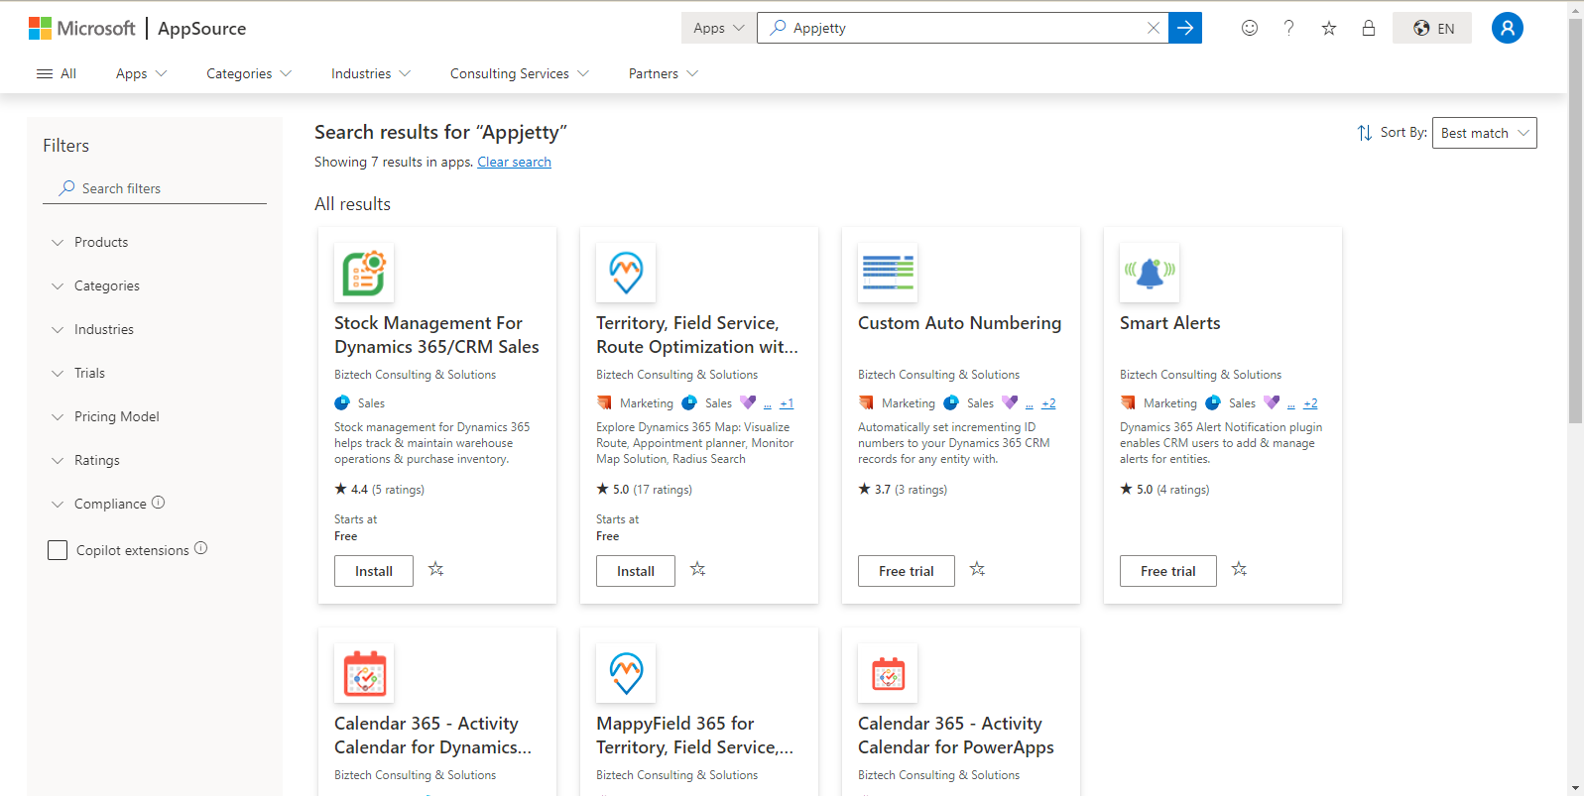The width and height of the screenshot is (1584, 796).
Task: Open Stock Management For Dynamics 365 title
Action: pos(436,335)
